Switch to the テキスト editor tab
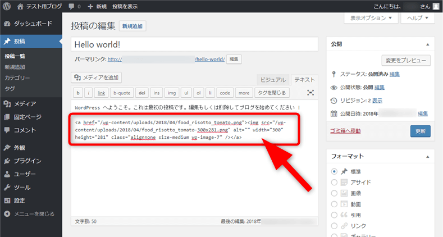443x237 pixels. [x=305, y=80]
